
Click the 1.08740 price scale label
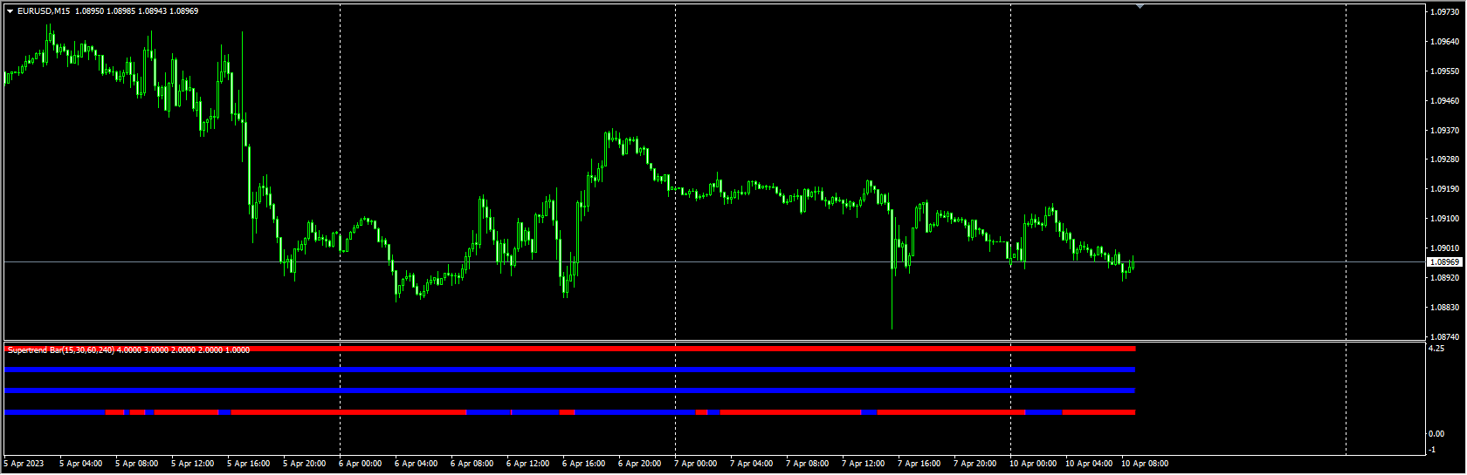(1445, 337)
